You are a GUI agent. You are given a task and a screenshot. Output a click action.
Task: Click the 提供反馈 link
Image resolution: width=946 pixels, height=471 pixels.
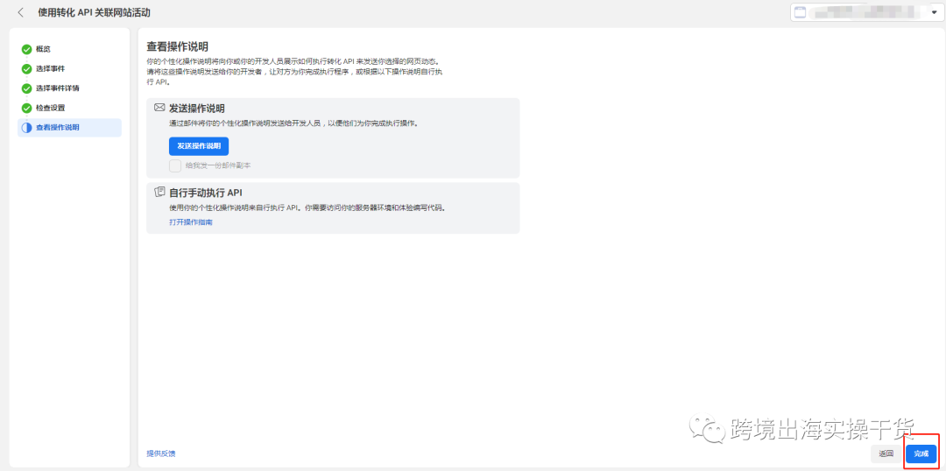pyautogui.click(x=161, y=453)
